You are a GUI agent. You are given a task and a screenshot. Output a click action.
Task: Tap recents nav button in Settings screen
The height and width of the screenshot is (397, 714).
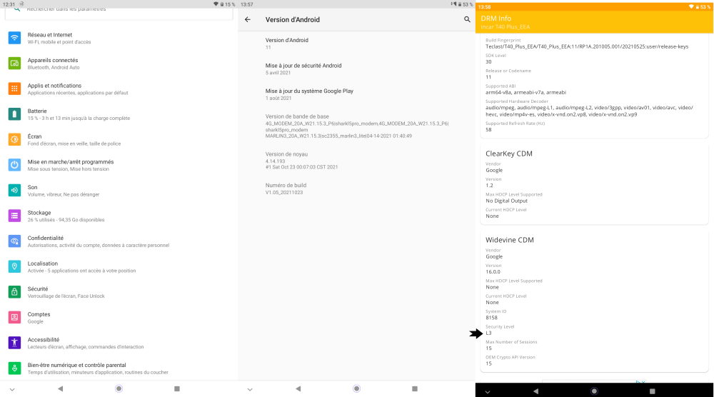coord(177,389)
